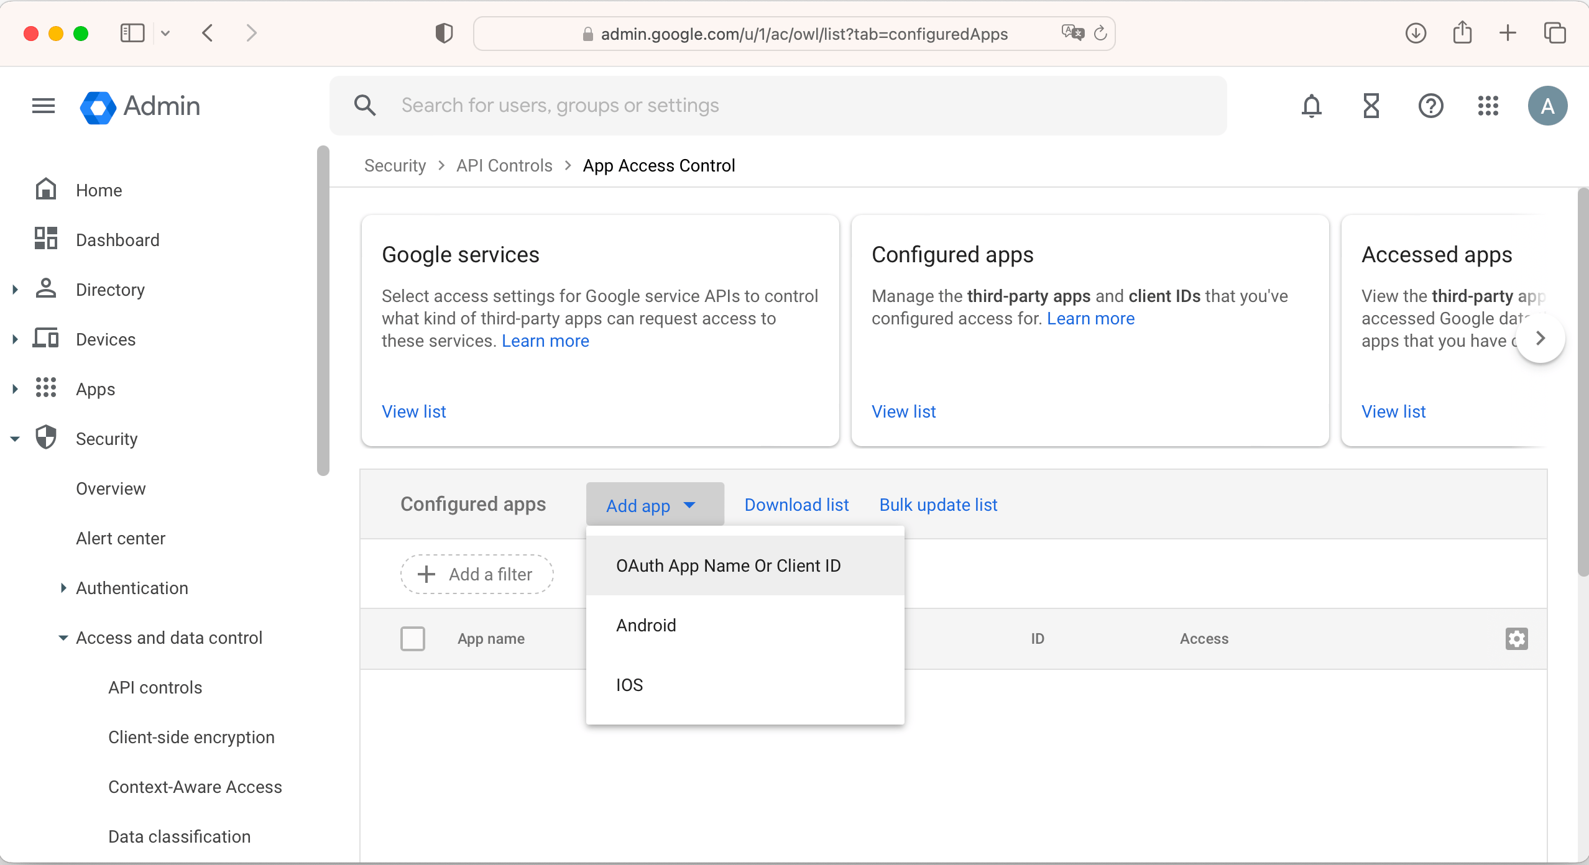Click the translate page icon
This screenshot has height=865, width=1589.
[x=1072, y=33]
